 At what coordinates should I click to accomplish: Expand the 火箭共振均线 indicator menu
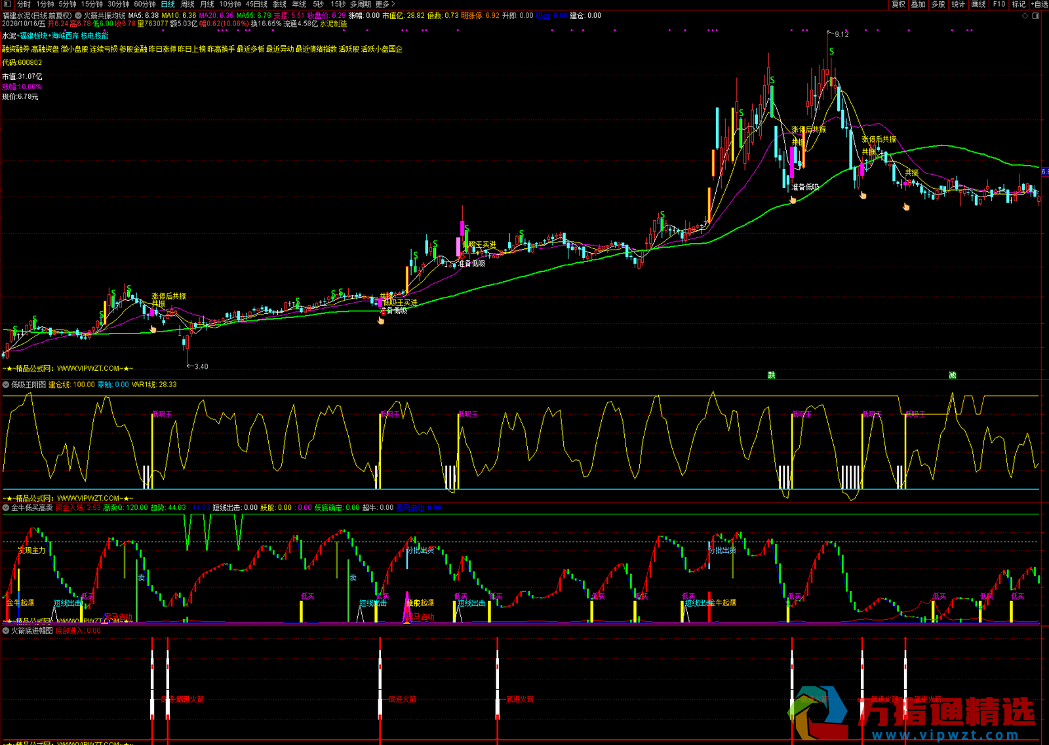pyautogui.click(x=79, y=16)
